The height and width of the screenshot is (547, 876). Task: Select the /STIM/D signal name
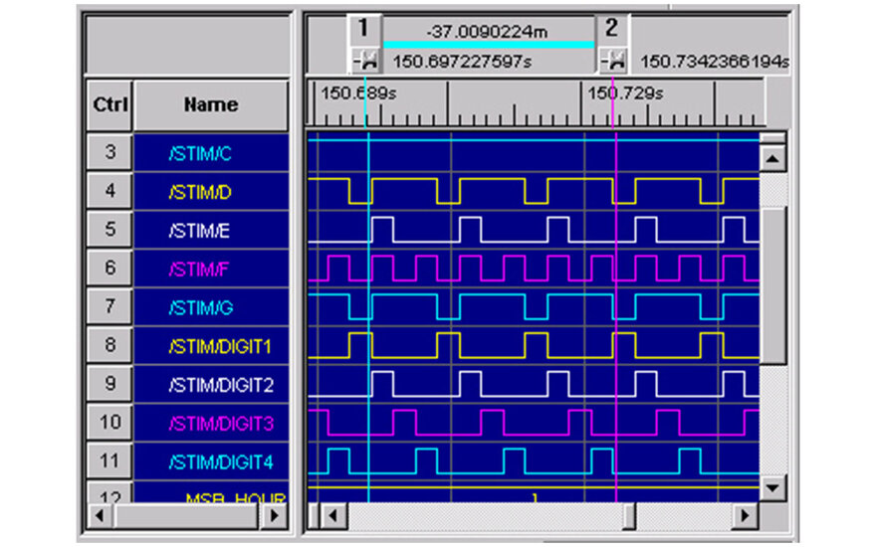tap(200, 192)
